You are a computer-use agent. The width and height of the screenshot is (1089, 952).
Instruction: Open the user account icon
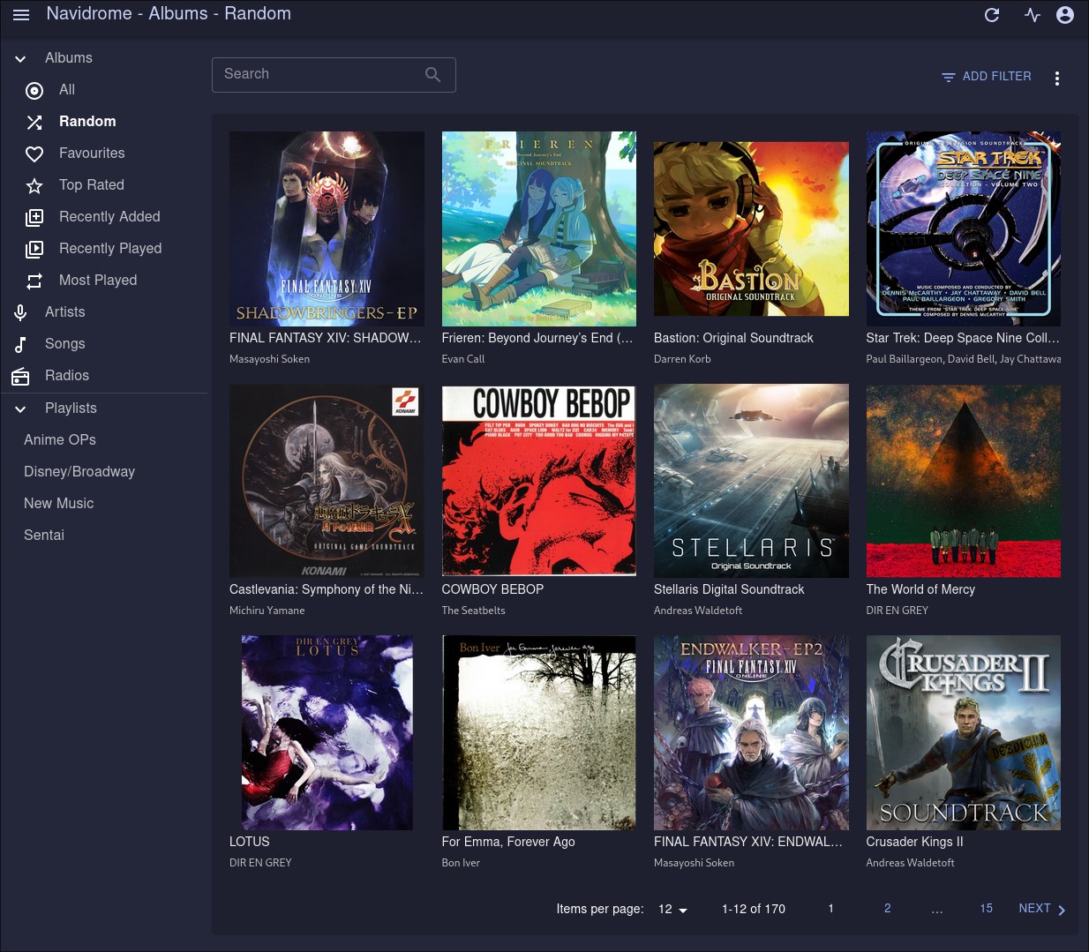coord(1065,15)
